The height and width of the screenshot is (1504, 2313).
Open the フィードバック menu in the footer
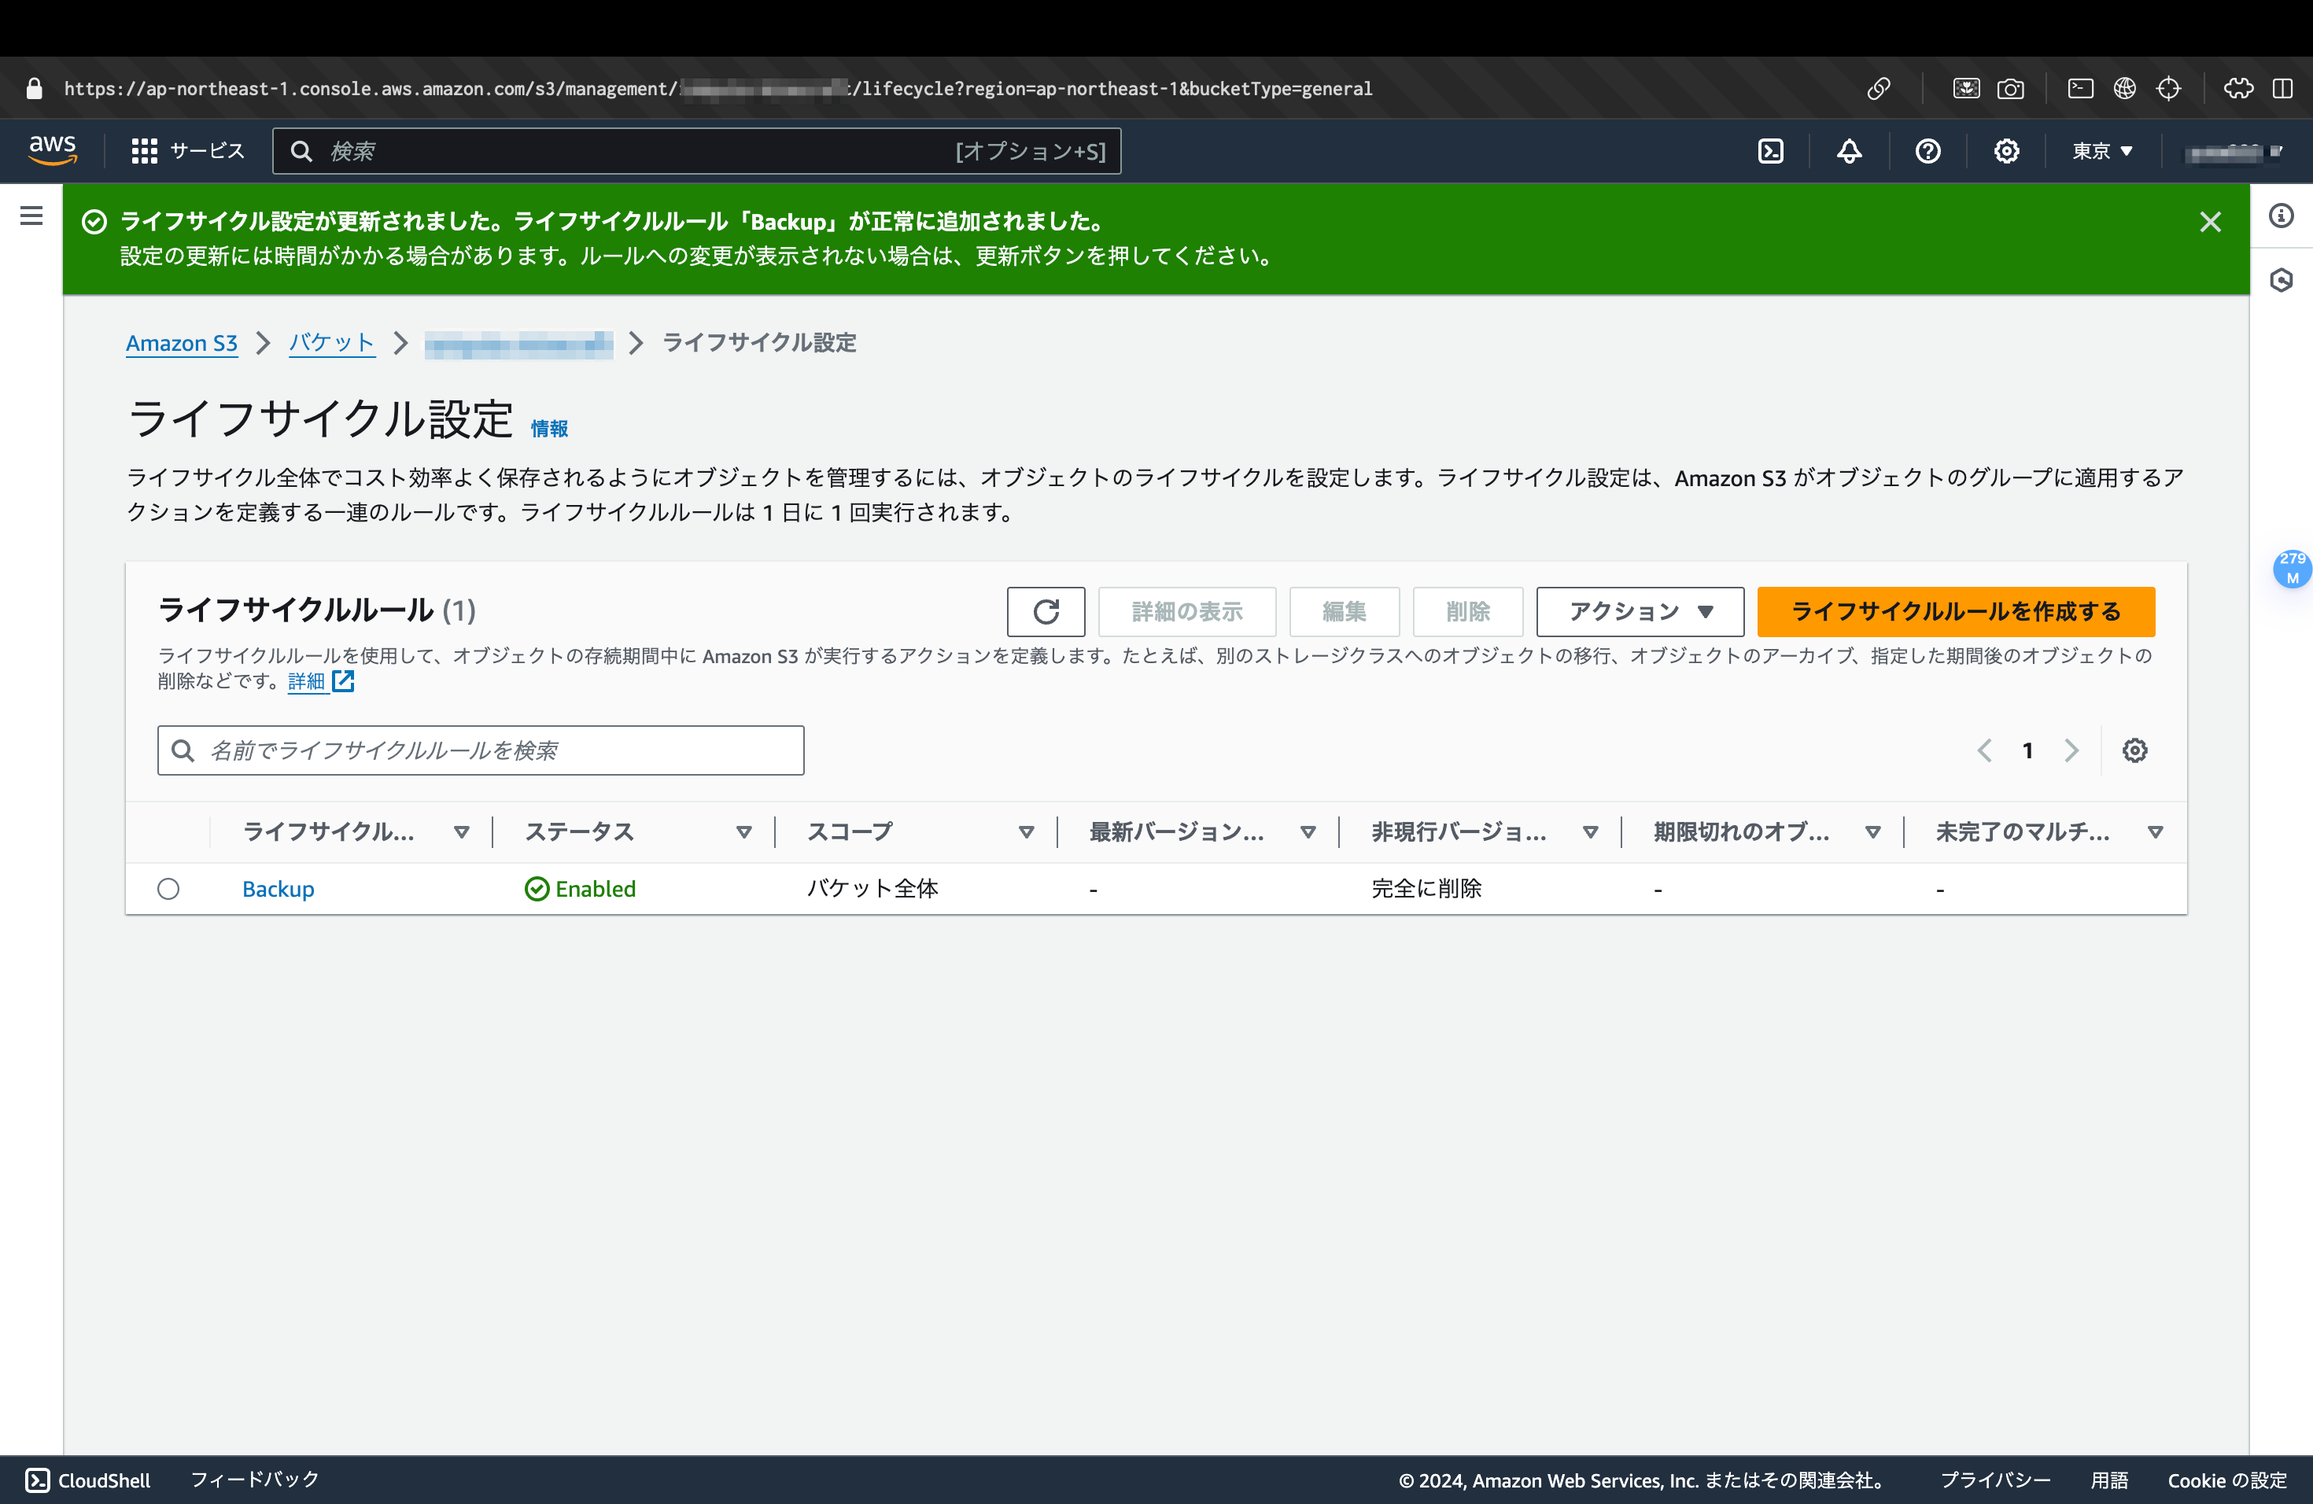point(253,1480)
